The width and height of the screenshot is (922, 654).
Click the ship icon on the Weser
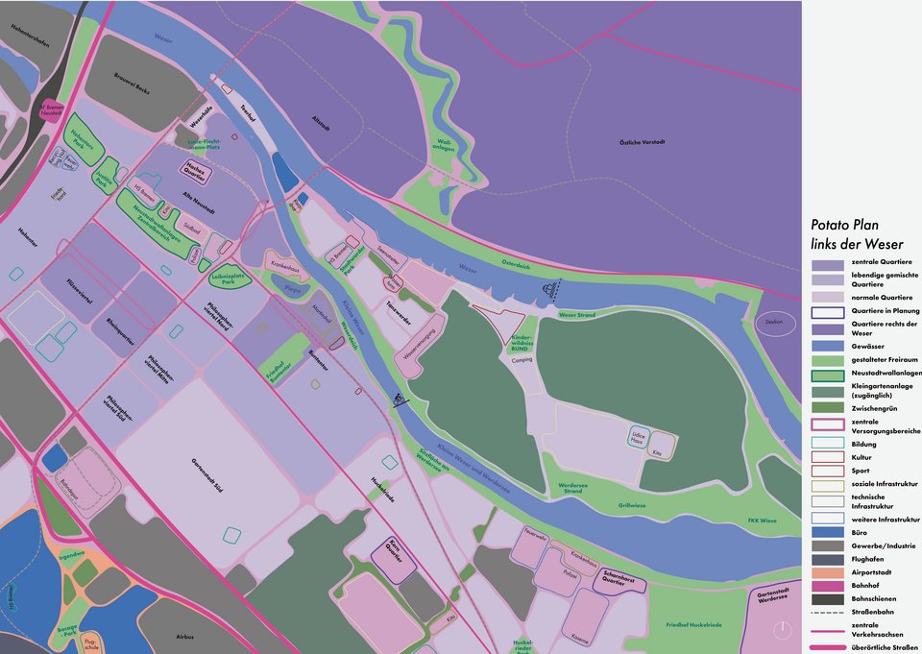551,290
